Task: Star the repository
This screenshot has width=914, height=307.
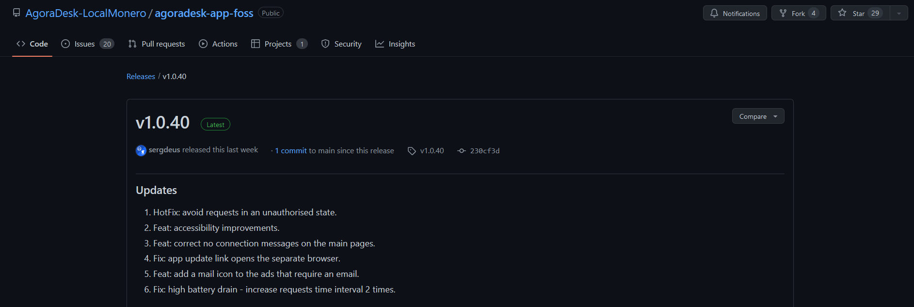Action: click(x=860, y=13)
